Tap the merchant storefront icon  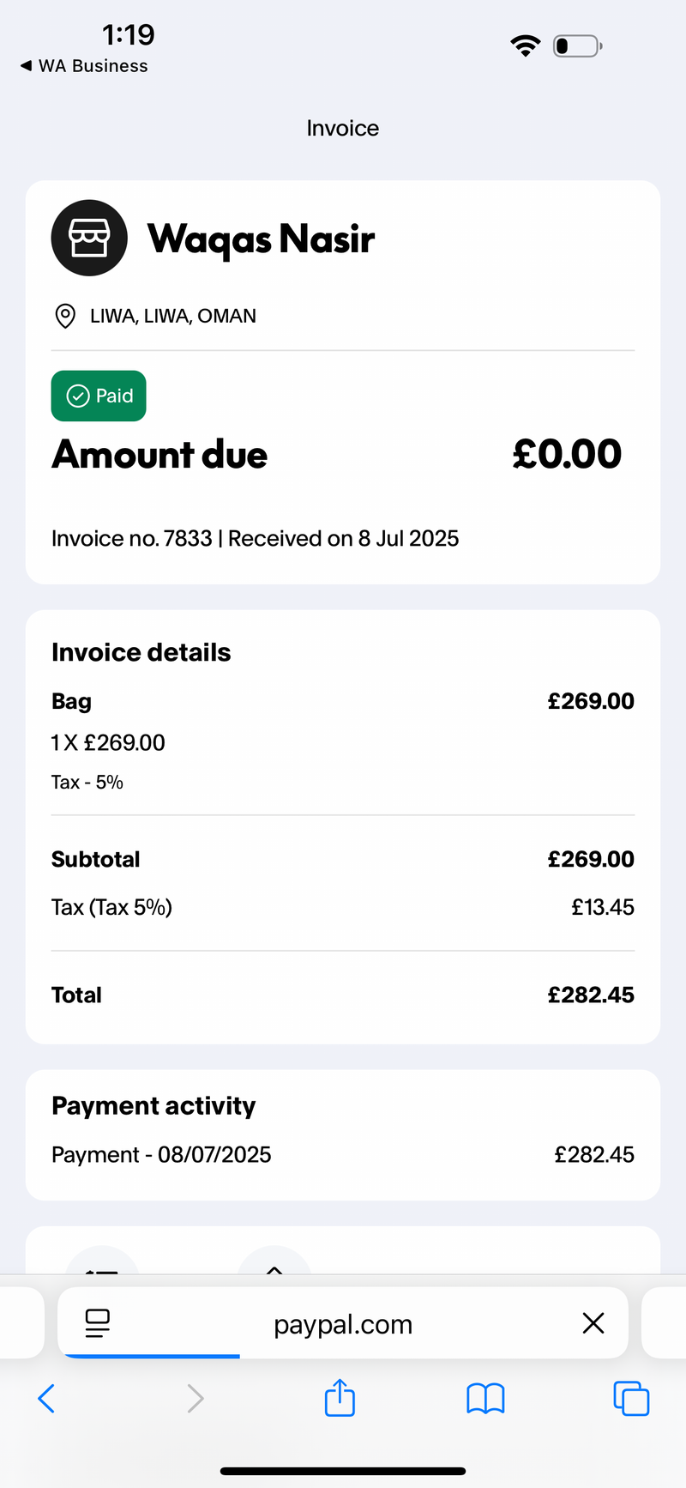89,238
